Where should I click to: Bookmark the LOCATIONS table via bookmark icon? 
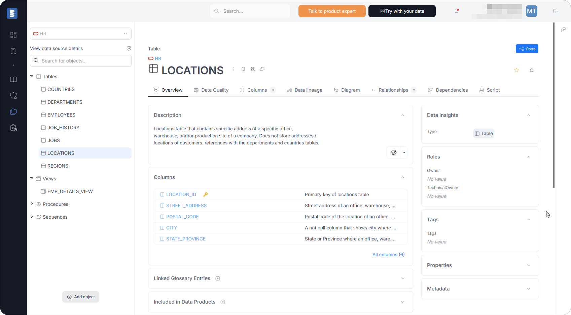pos(243,69)
